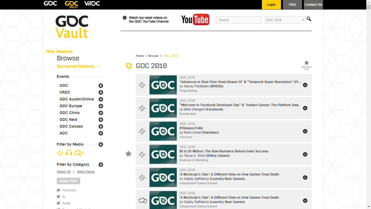This screenshot has height=209, width=371.
Task: Click GDC 2018 breadcrumb link
Action: pyautogui.click(x=171, y=56)
